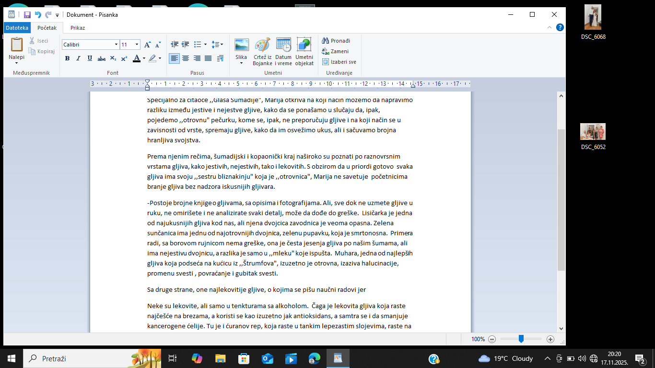This screenshot has height=368, width=655.
Task: Click the Nalepi clipboard icon
Action: [16, 45]
